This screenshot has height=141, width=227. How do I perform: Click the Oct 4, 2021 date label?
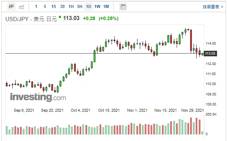click(x=80, y=110)
